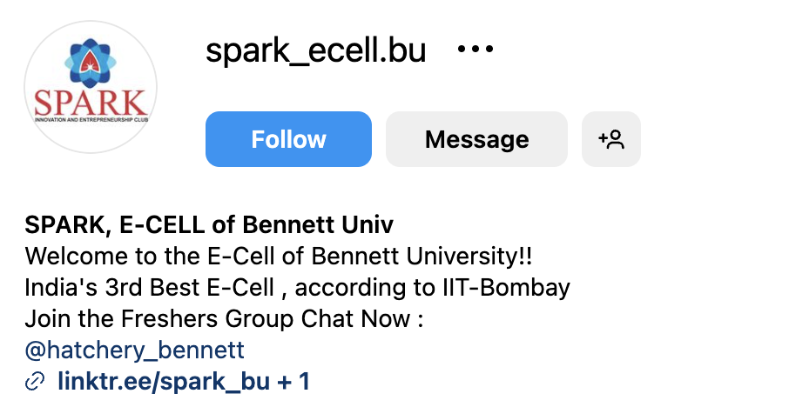Click the blue lotus emblem in logo
The image size is (796, 407).
point(91,63)
